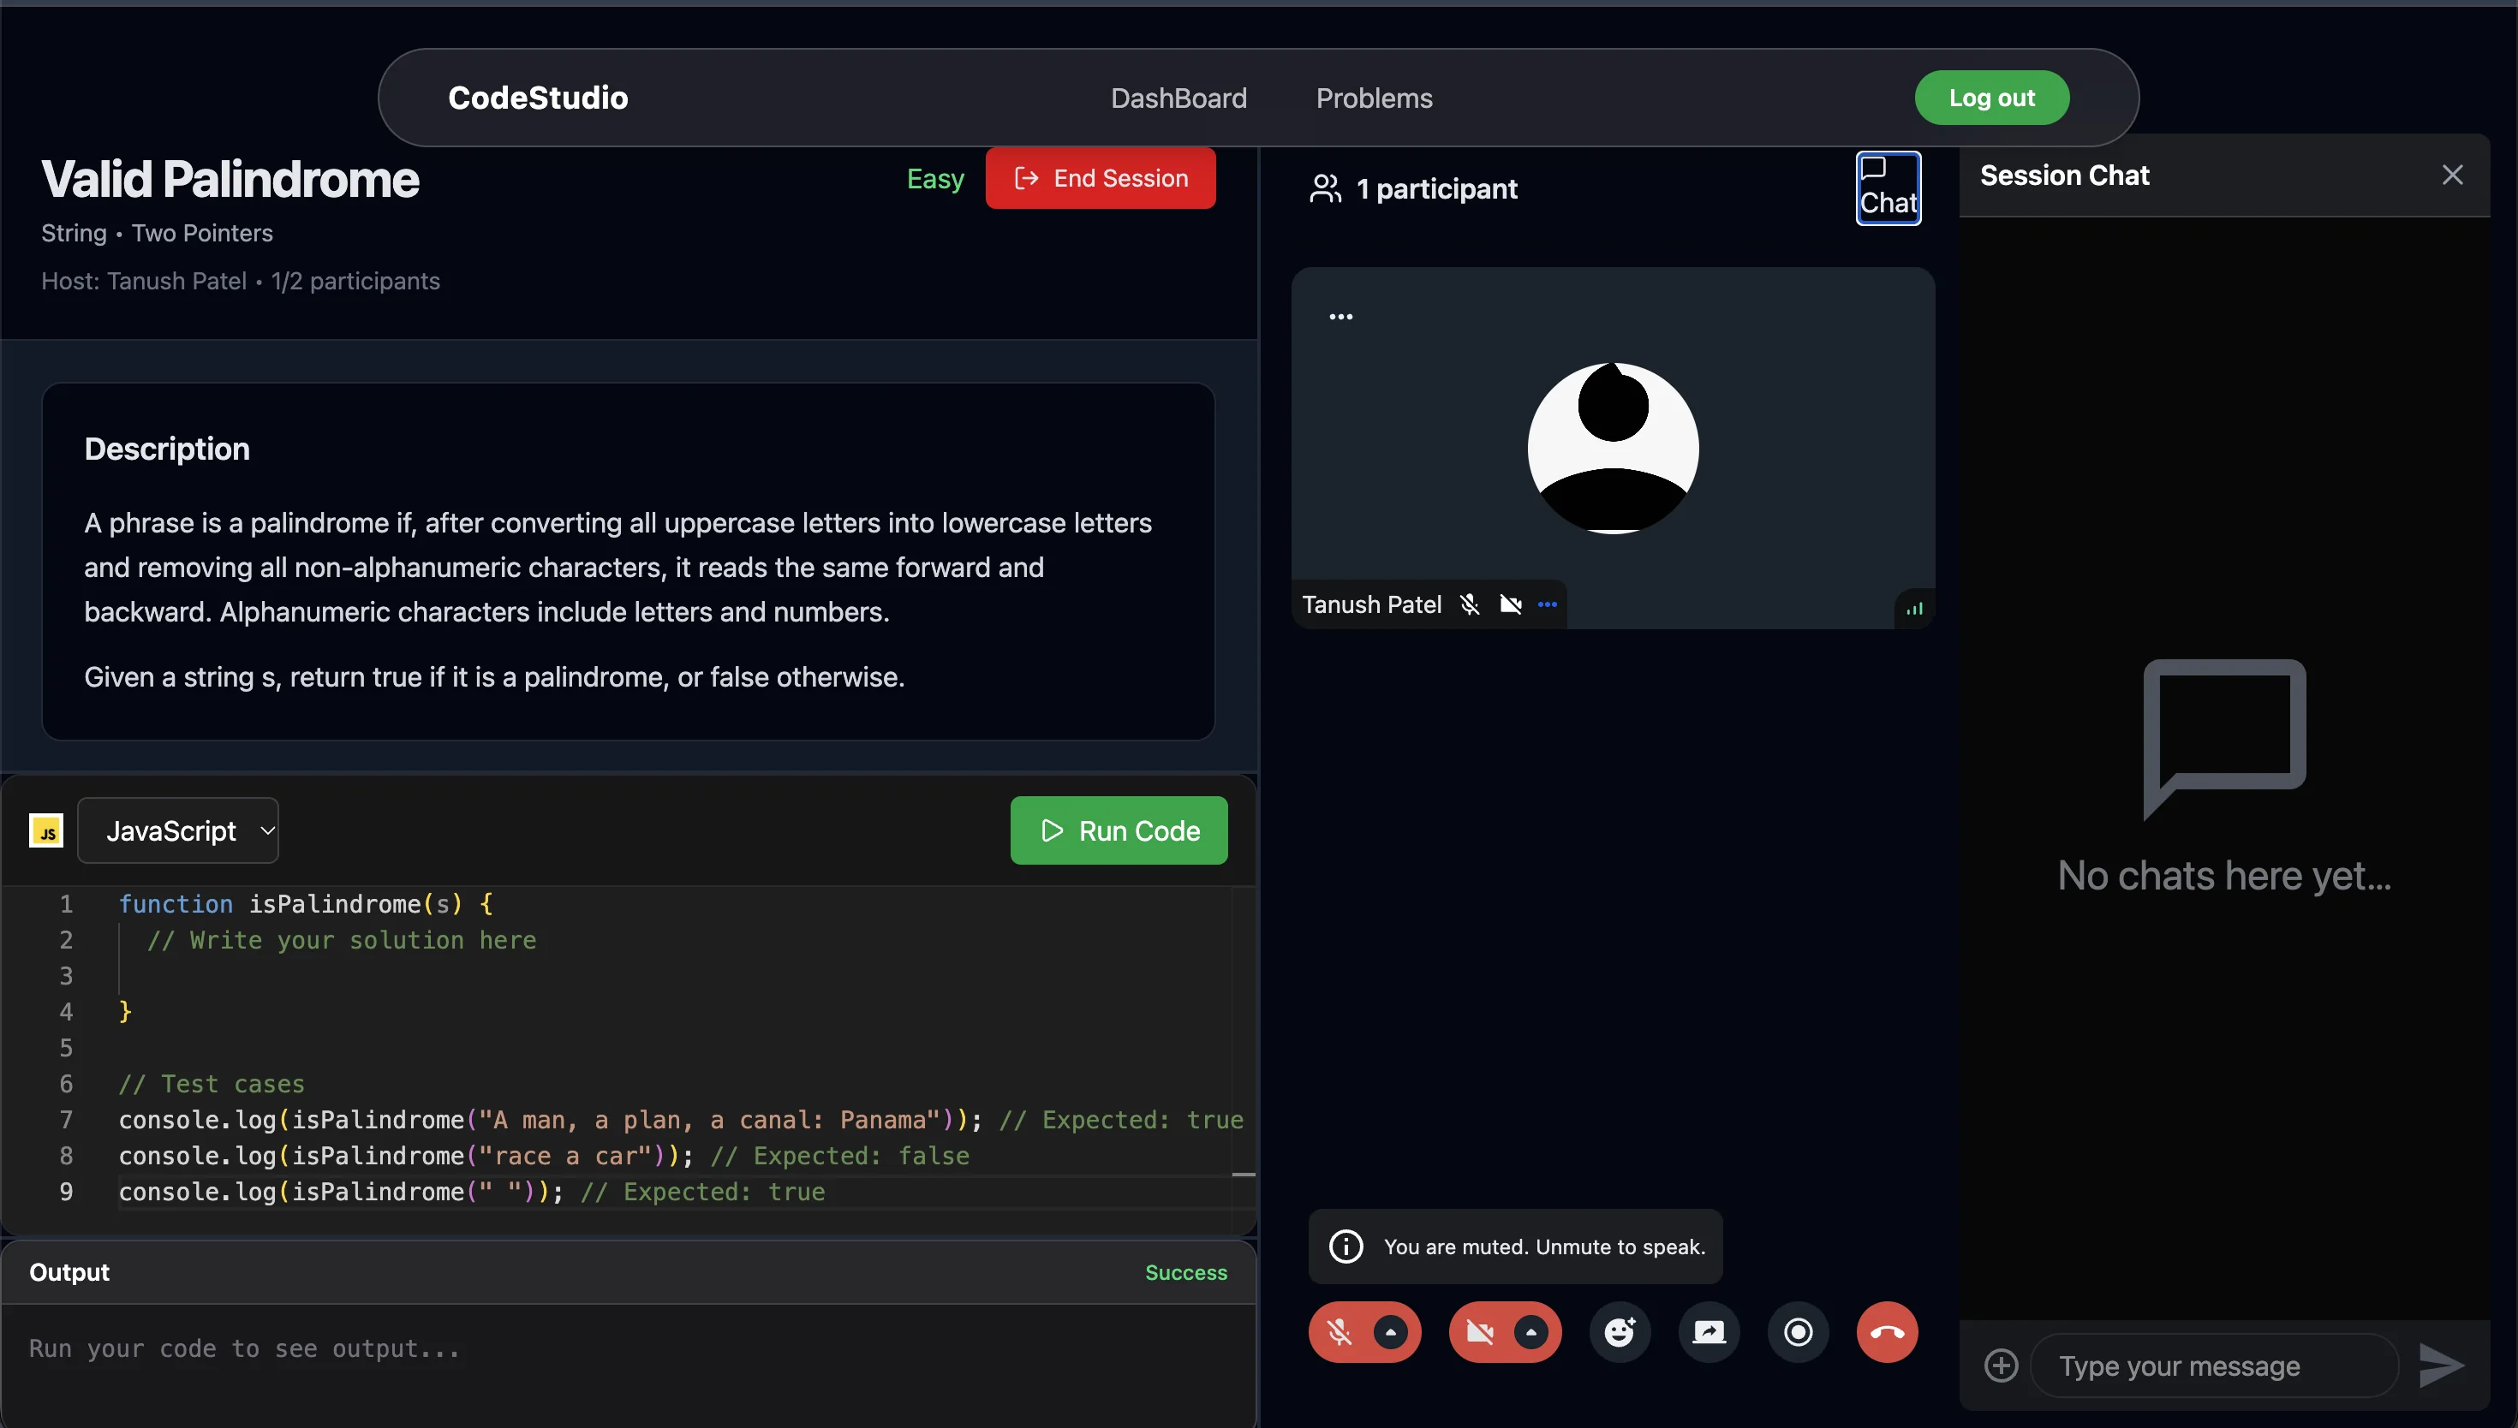Click the "1 participant" label

click(x=1436, y=188)
